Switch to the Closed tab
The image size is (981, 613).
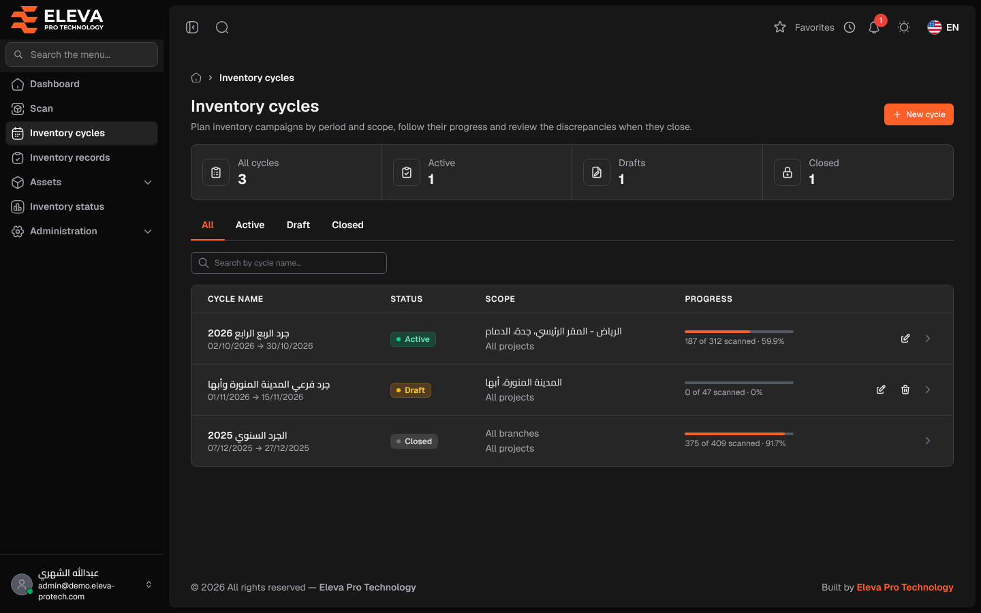pyautogui.click(x=347, y=225)
